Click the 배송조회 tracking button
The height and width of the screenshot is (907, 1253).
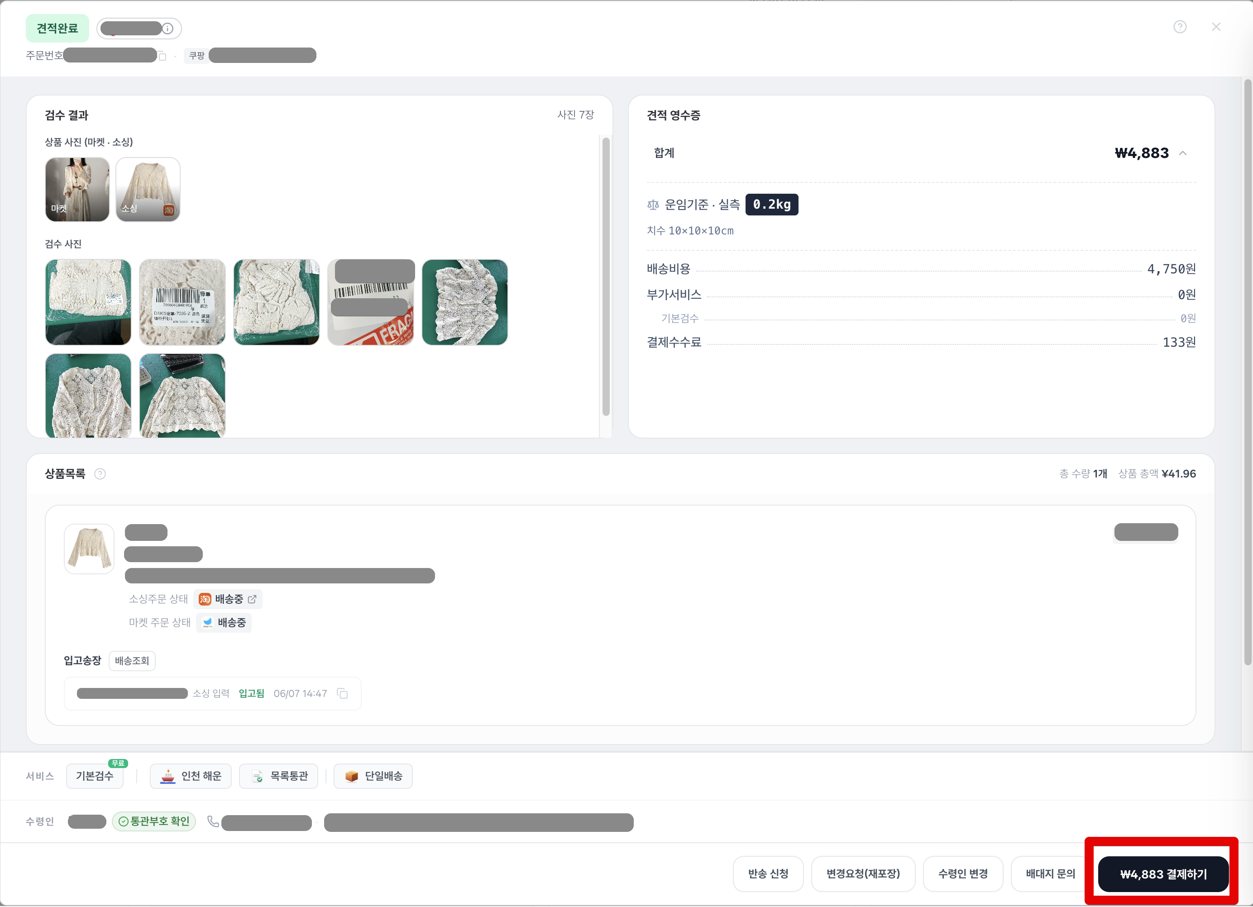tap(132, 660)
